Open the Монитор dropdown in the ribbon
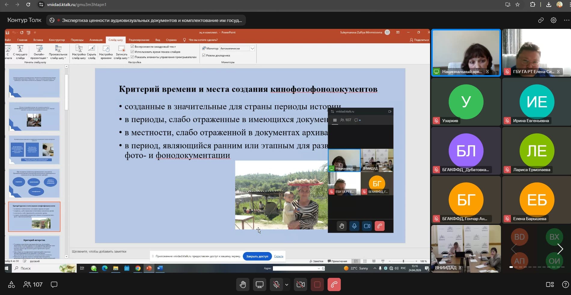Image resolution: width=571 pixels, height=295 pixels. pyautogui.click(x=252, y=48)
